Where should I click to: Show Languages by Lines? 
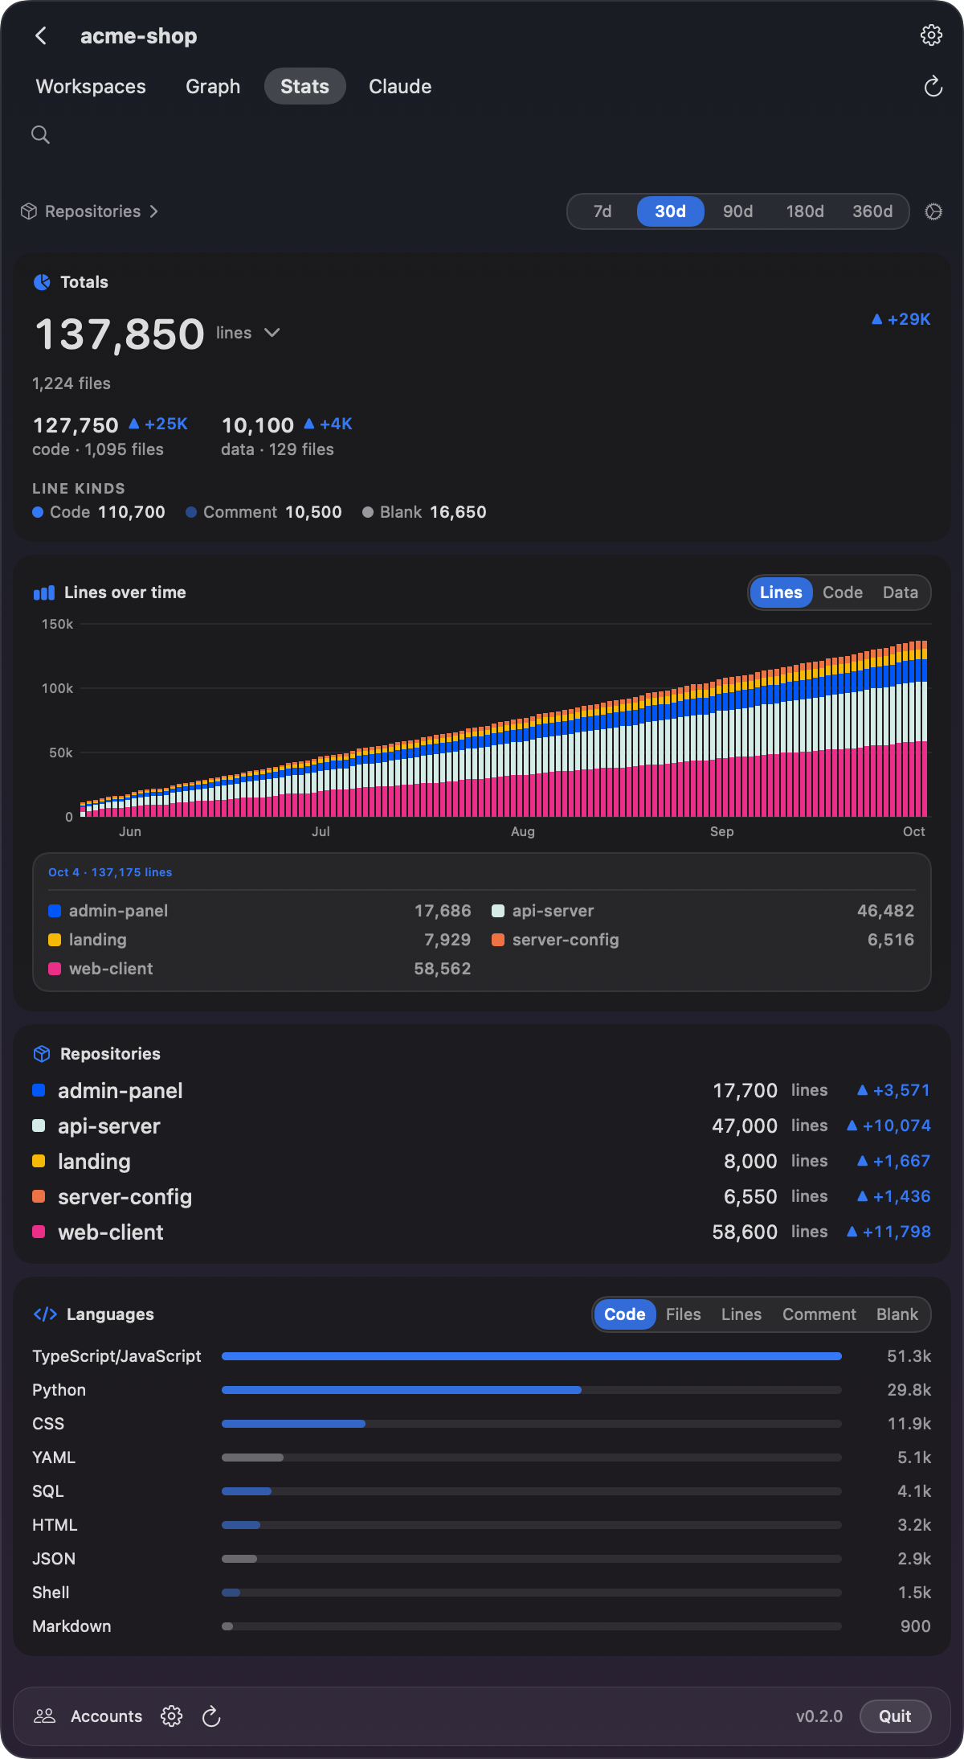[x=741, y=1314]
